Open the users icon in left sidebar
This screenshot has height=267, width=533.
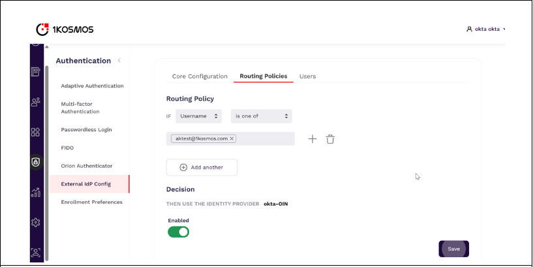36,102
